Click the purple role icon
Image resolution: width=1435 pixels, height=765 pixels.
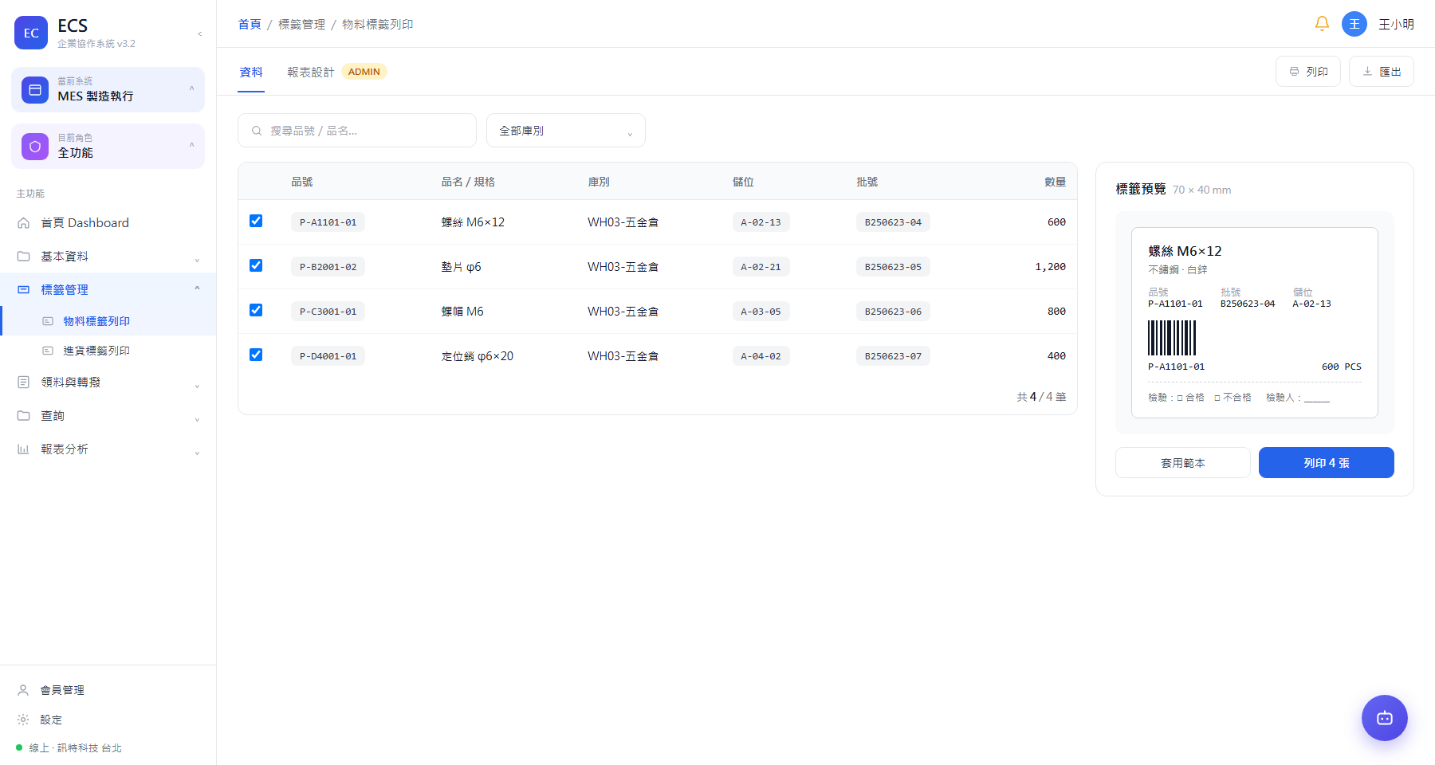point(35,147)
